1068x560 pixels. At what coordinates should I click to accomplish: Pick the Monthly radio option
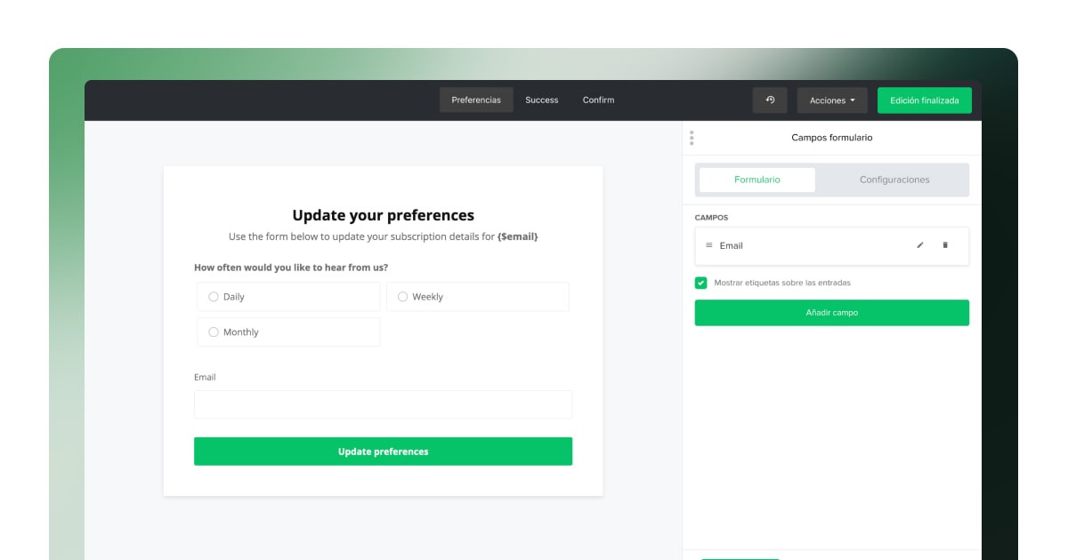[214, 332]
